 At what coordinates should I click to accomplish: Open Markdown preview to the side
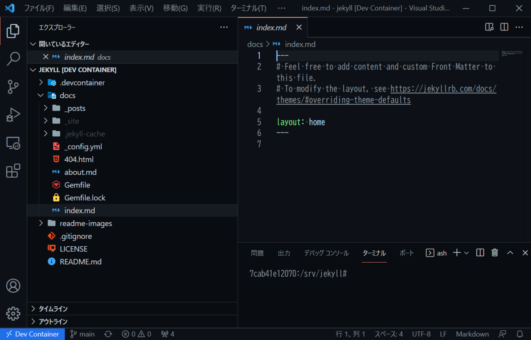489,27
